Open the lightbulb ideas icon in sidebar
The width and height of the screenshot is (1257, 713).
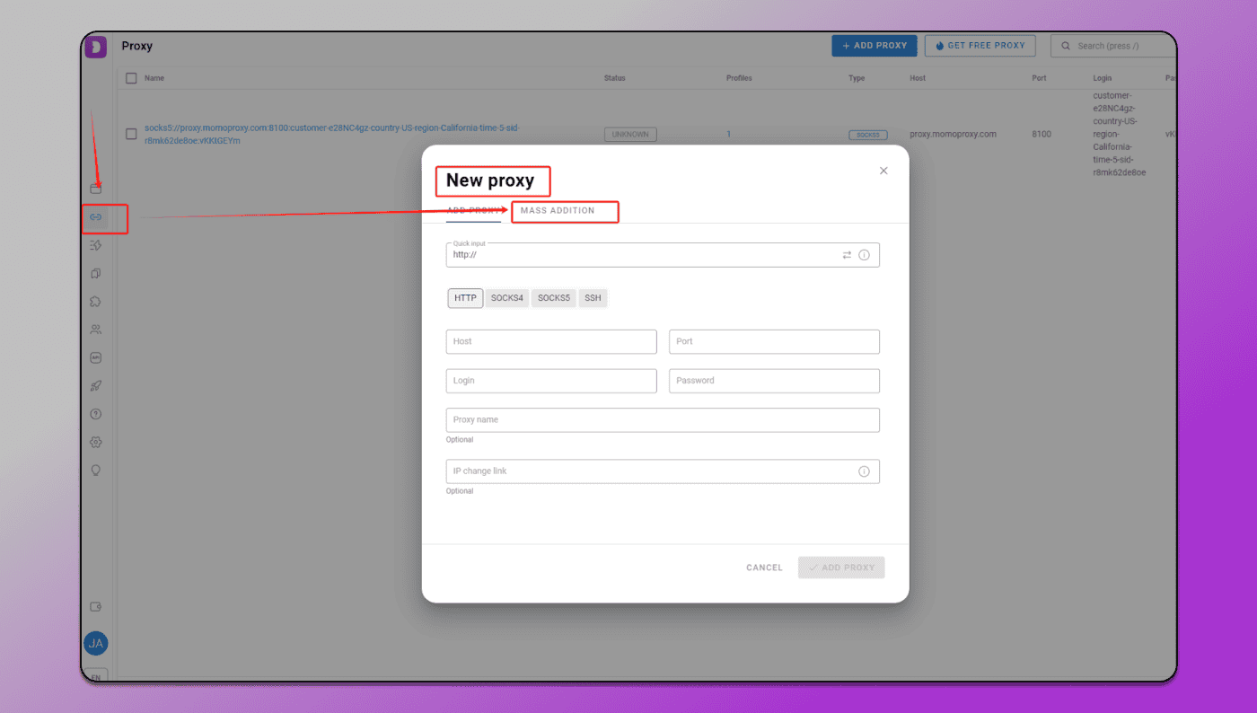click(x=96, y=471)
